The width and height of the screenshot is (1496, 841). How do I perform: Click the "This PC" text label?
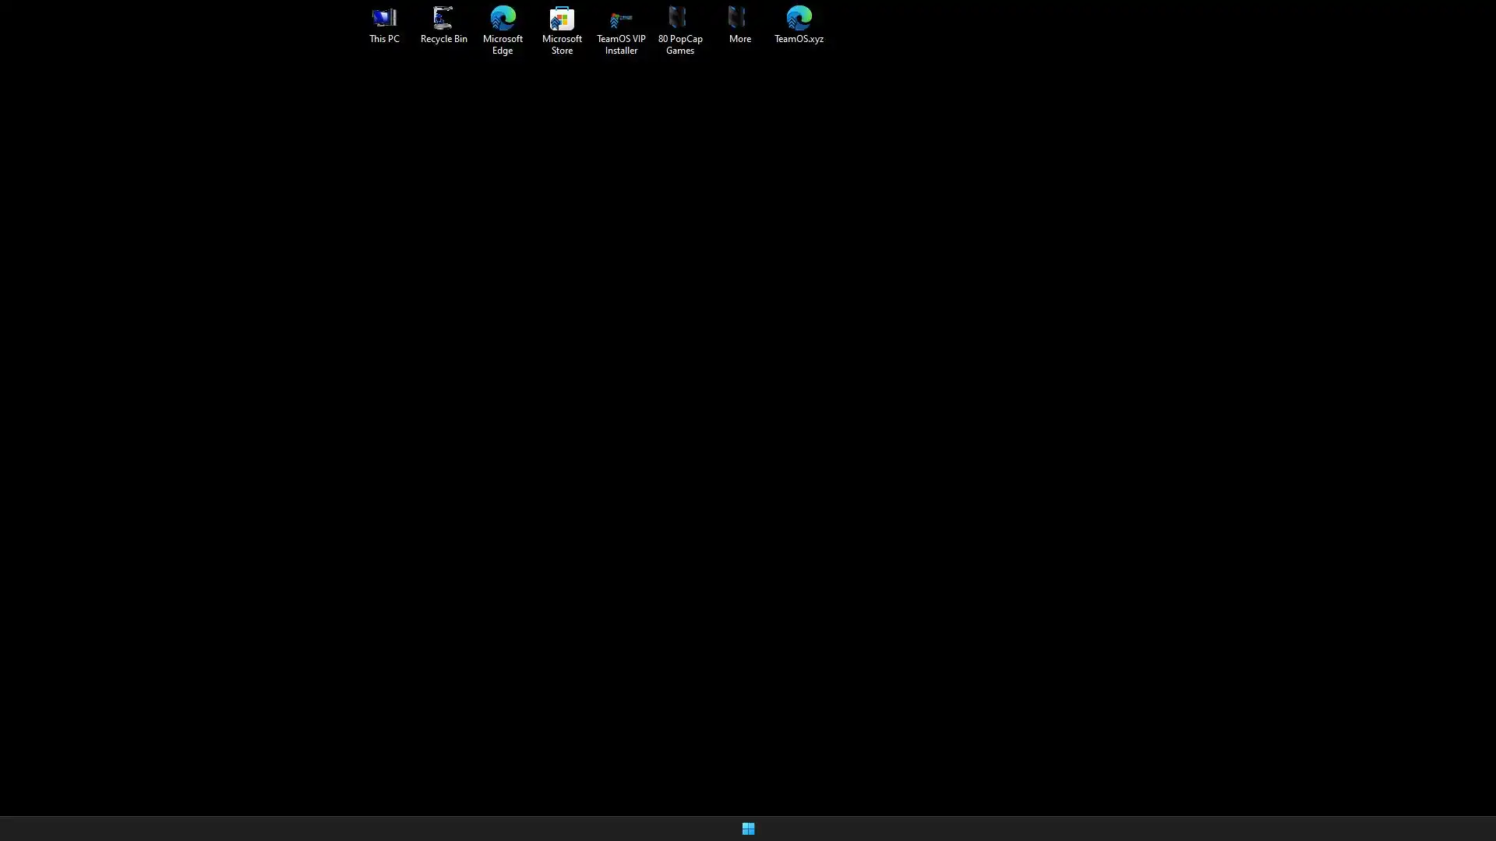pyautogui.click(x=384, y=39)
